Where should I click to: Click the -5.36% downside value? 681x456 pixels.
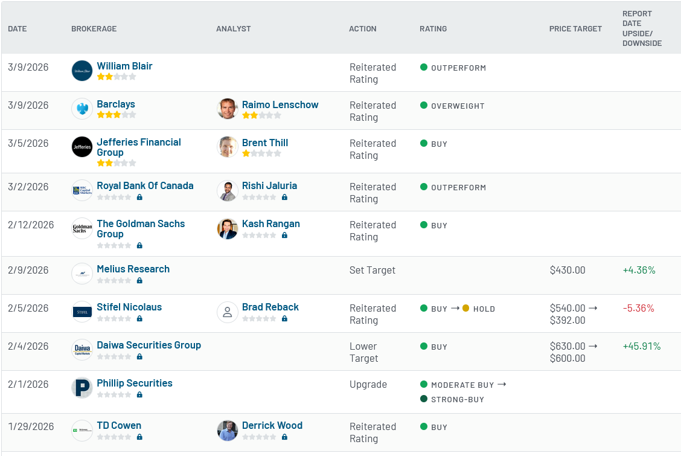coord(639,309)
